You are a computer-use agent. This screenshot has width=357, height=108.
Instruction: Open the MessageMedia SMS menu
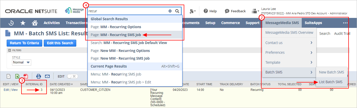click(282, 23)
